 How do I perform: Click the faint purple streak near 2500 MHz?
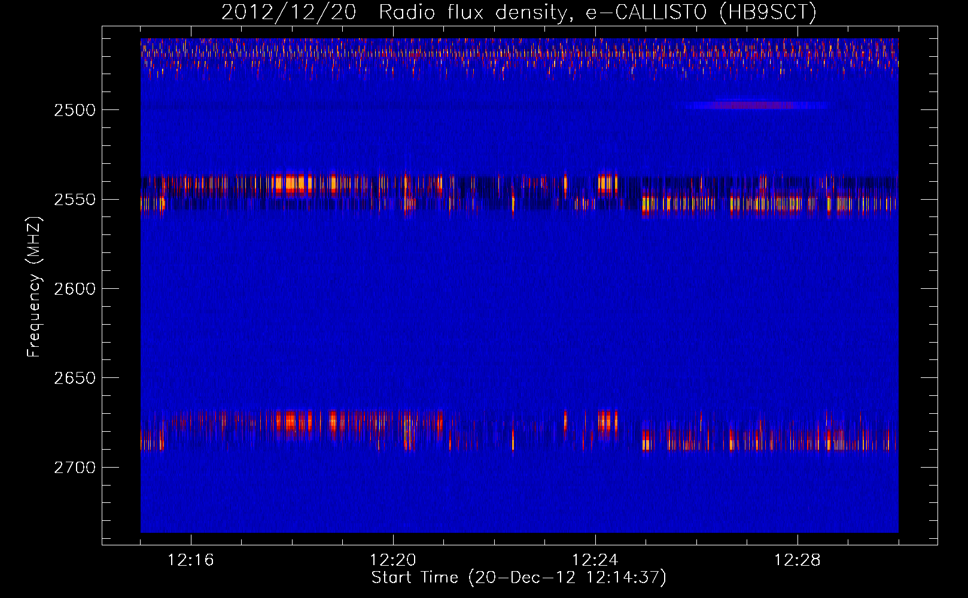point(755,105)
